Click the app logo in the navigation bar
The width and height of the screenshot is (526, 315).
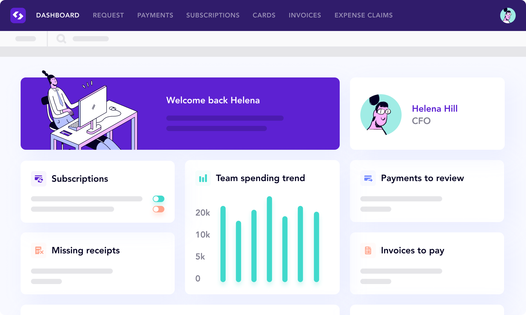click(x=18, y=15)
